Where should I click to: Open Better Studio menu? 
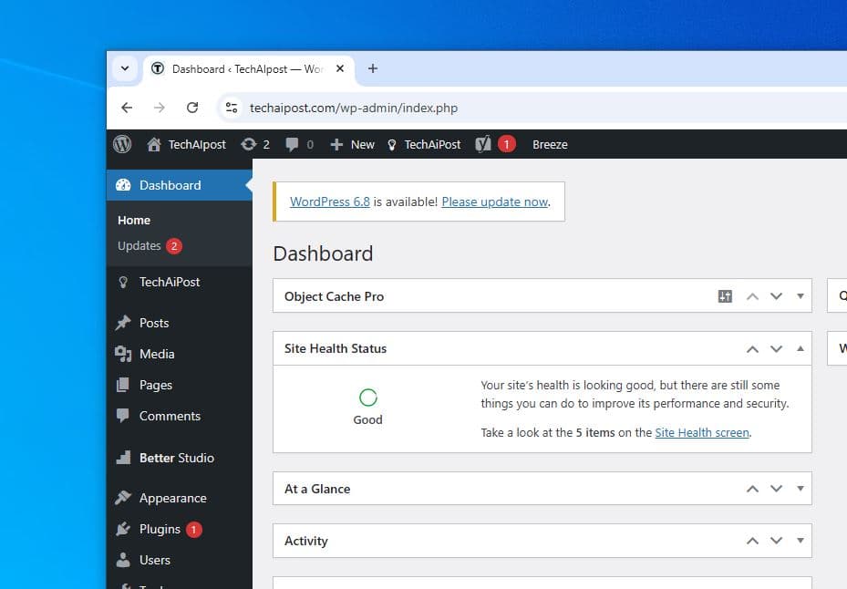180,458
